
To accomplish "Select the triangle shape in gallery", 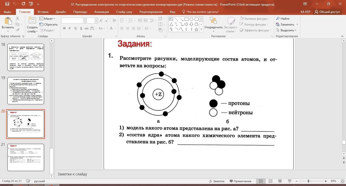I will 171,24.
